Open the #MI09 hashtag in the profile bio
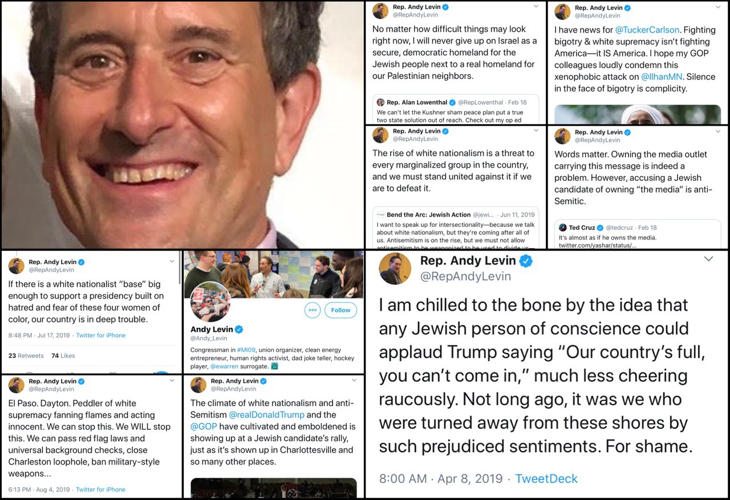Screen dimensions: 730x500 [247, 349]
